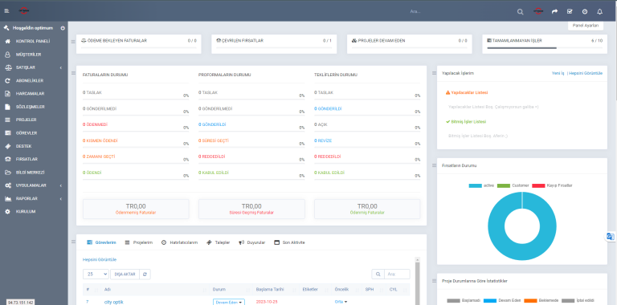Open the Devam Eden status dropdown for city optik
The image size is (617, 305).
[229, 303]
